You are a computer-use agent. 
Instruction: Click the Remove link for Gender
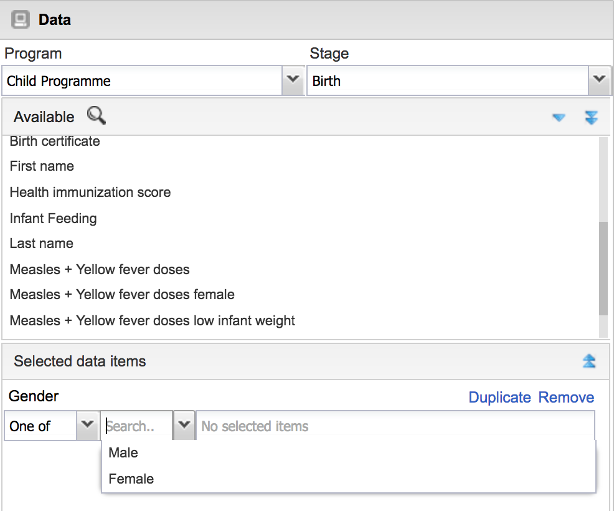(566, 398)
